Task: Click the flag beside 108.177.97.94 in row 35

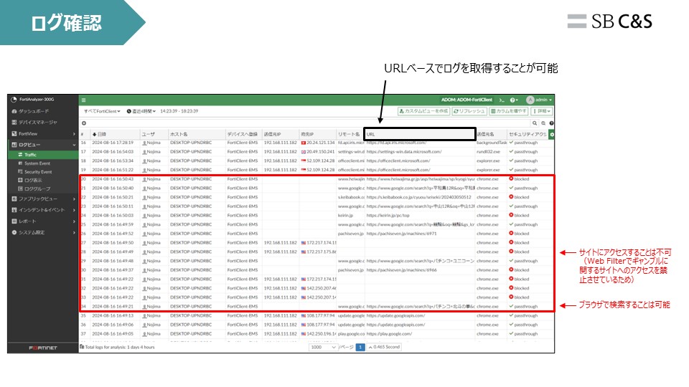Action: tap(303, 315)
